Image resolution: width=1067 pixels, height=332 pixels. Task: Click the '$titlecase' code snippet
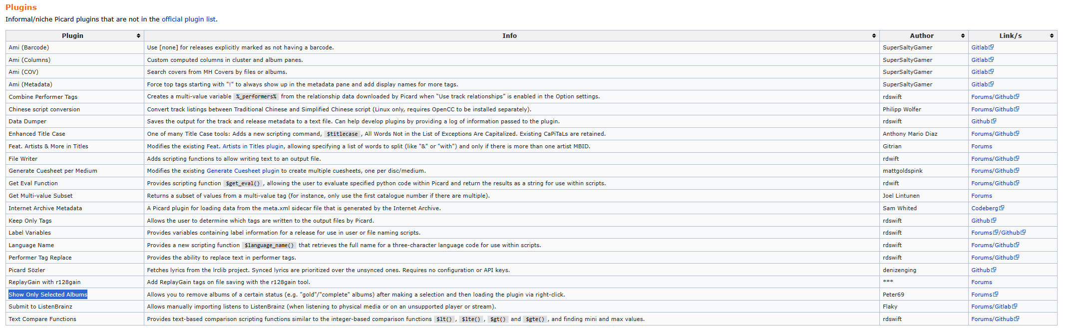[x=342, y=134]
